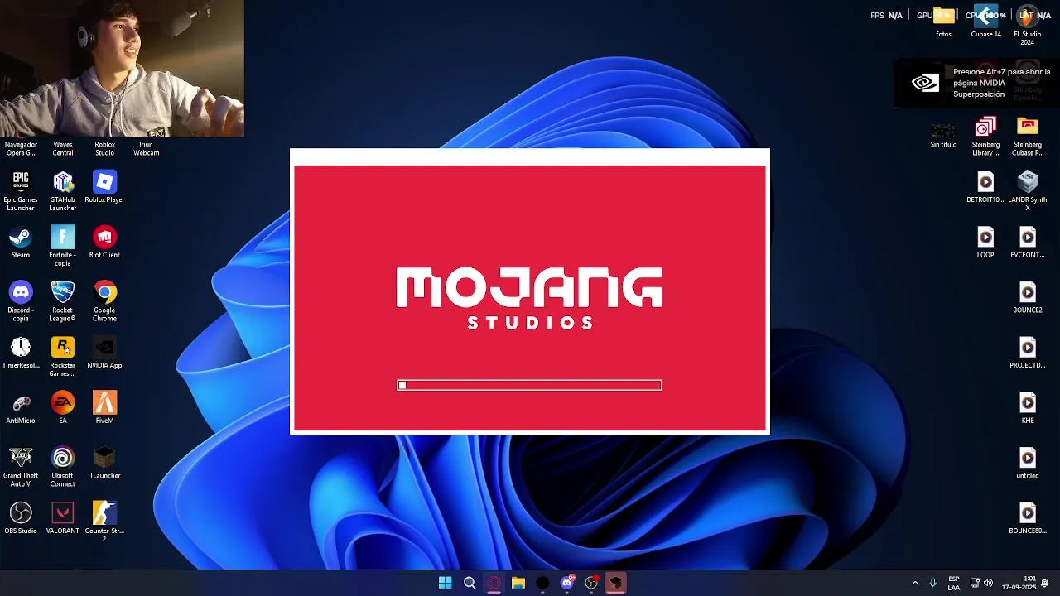Select the BOUNCE2 media file
The width and height of the screenshot is (1060, 596).
[1028, 297]
